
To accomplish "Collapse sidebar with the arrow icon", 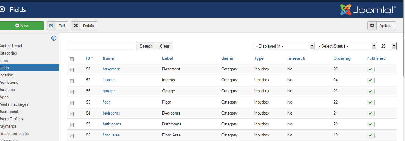I will [x=54, y=38].
